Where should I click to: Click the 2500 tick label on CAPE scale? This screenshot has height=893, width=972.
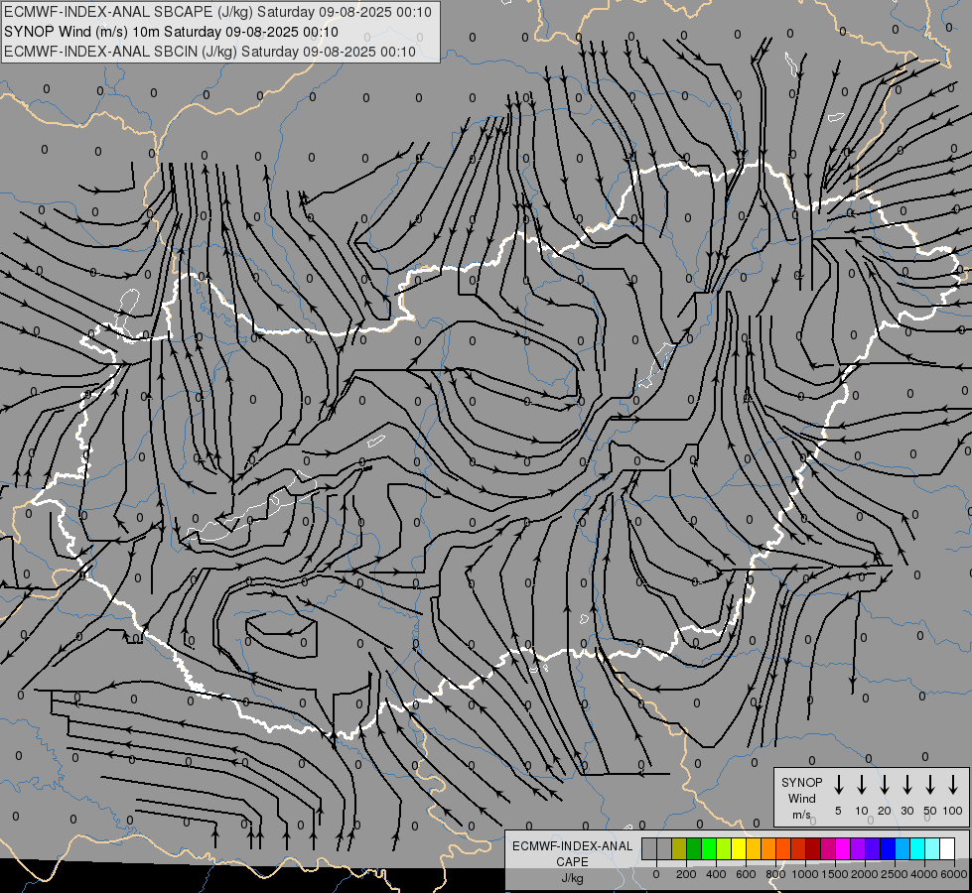click(895, 874)
